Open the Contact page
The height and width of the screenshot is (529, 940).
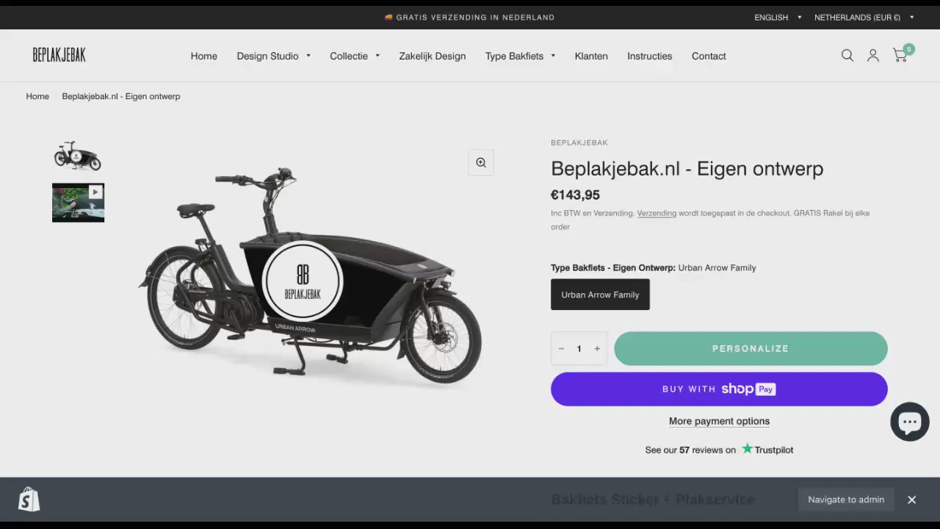[x=709, y=56]
